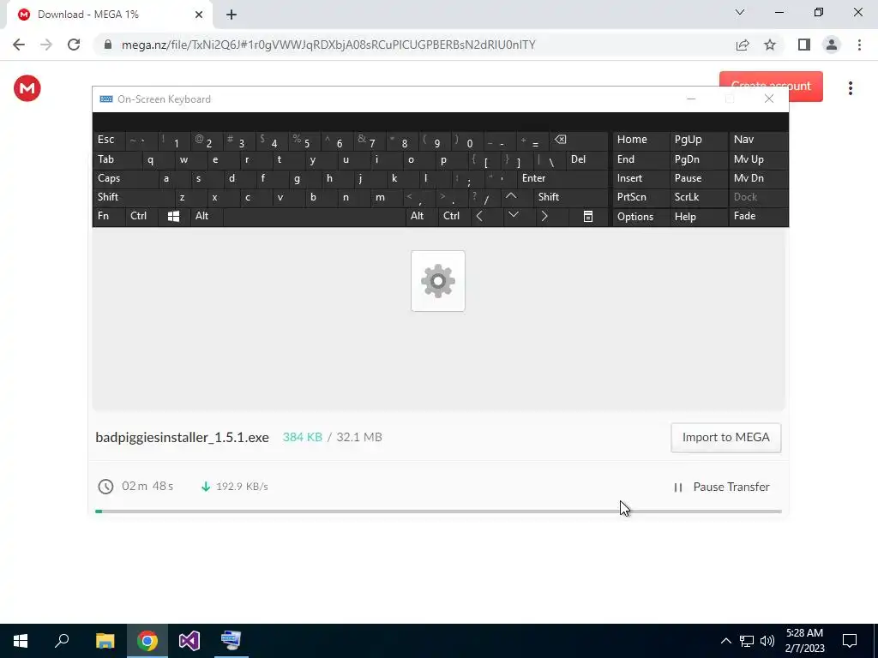Toggle ScrLk key
The image size is (878, 658).
point(697,197)
